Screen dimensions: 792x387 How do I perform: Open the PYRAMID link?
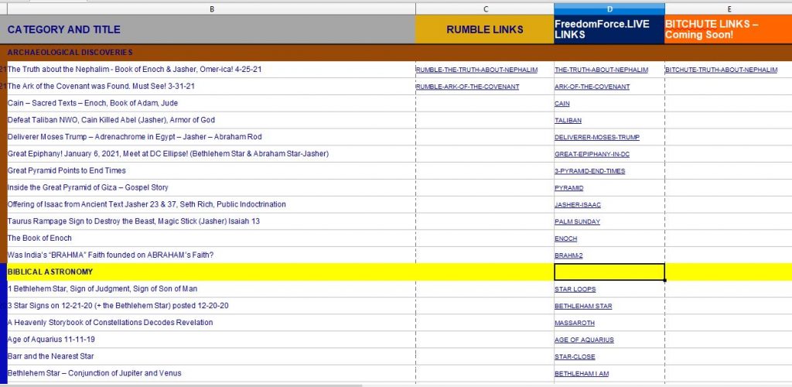(568, 188)
